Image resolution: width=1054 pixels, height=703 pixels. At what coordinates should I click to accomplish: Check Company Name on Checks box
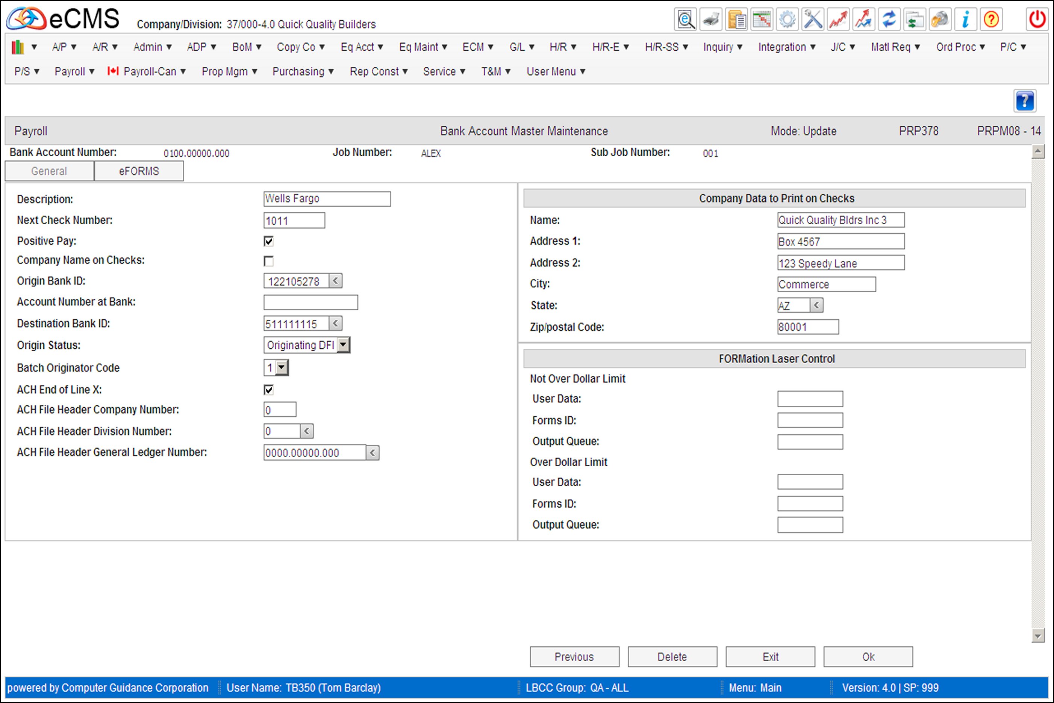click(269, 261)
